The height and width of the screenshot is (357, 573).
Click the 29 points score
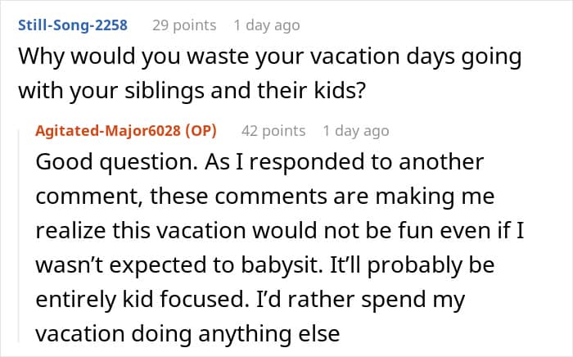184,25
